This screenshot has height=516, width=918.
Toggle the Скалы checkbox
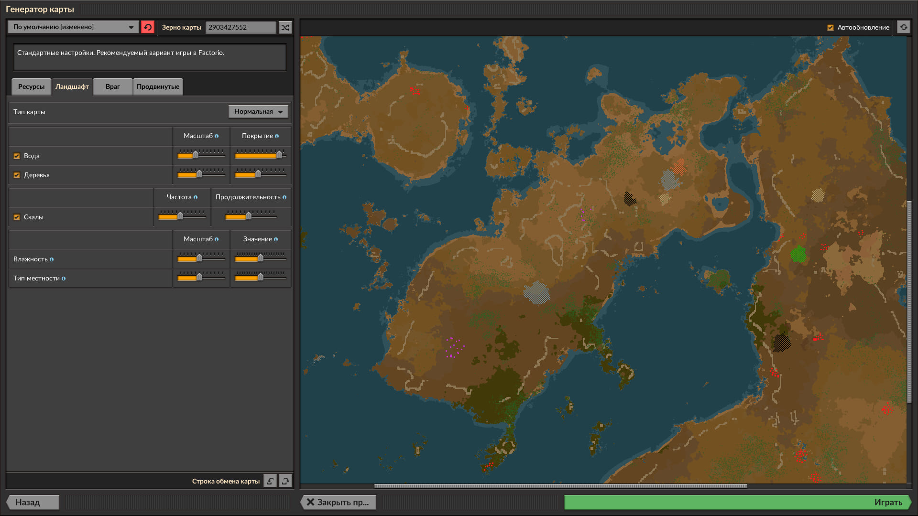point(17,217)
